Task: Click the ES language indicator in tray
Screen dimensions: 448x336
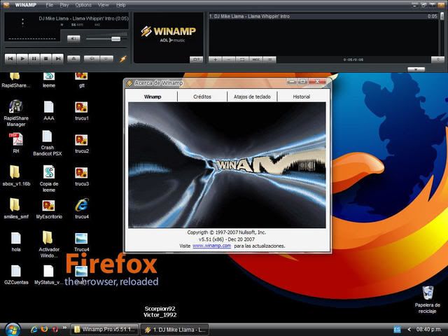Action: [x=397, y=330]
